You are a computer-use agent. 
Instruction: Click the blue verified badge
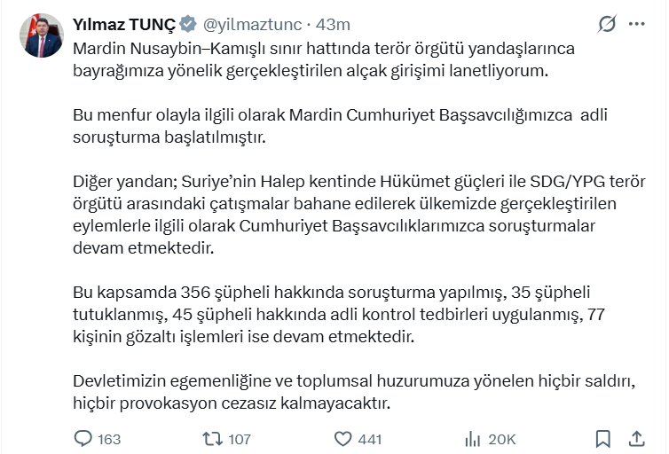click(187, 24)
